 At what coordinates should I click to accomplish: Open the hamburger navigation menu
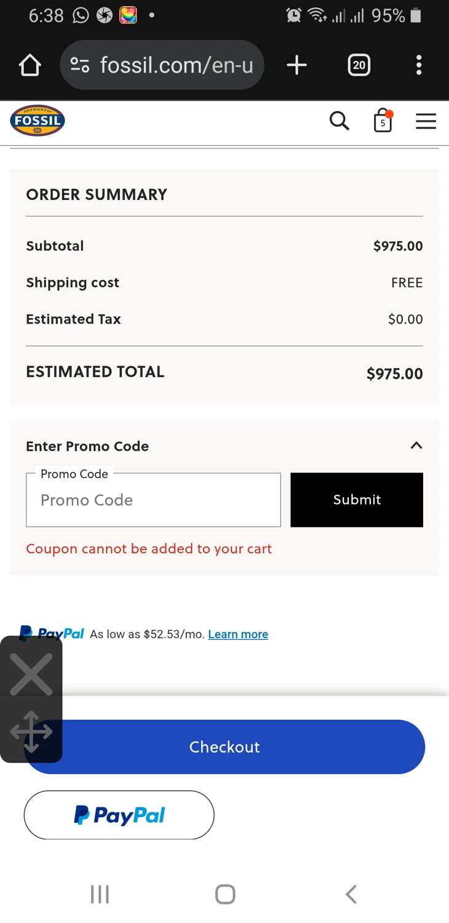click(426, 121)
